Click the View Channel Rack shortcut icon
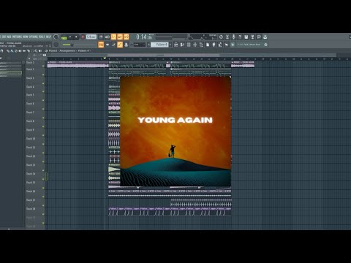This screenshot has height=263, width=351. pyautogui.click(x=189, y=45)
